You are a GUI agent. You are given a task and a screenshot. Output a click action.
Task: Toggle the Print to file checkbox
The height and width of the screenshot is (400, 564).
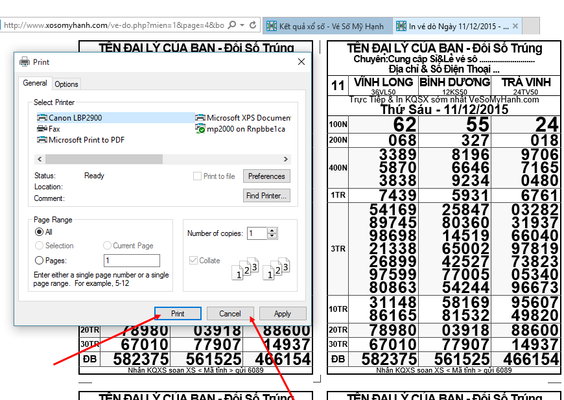point(197,176)
